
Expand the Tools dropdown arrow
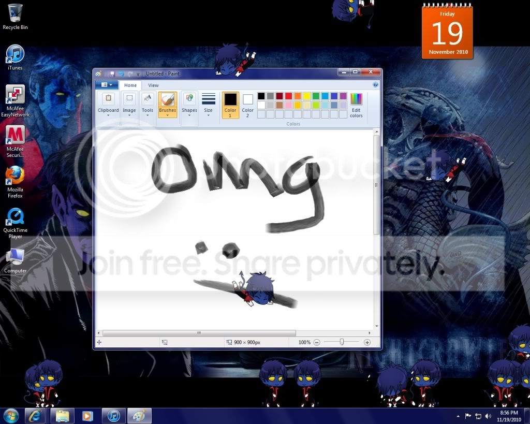coord(148,115)
